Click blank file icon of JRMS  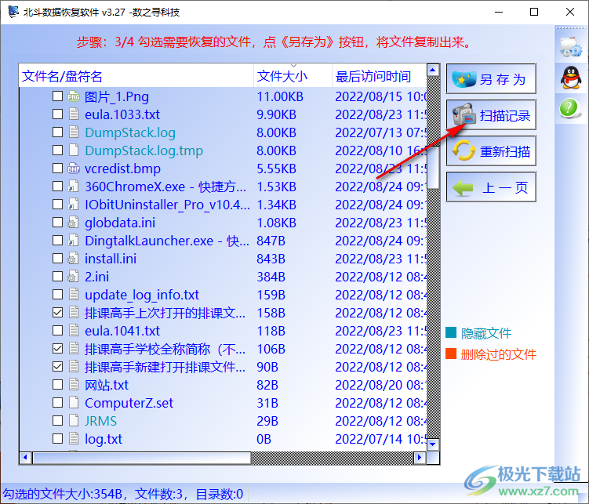74,421
